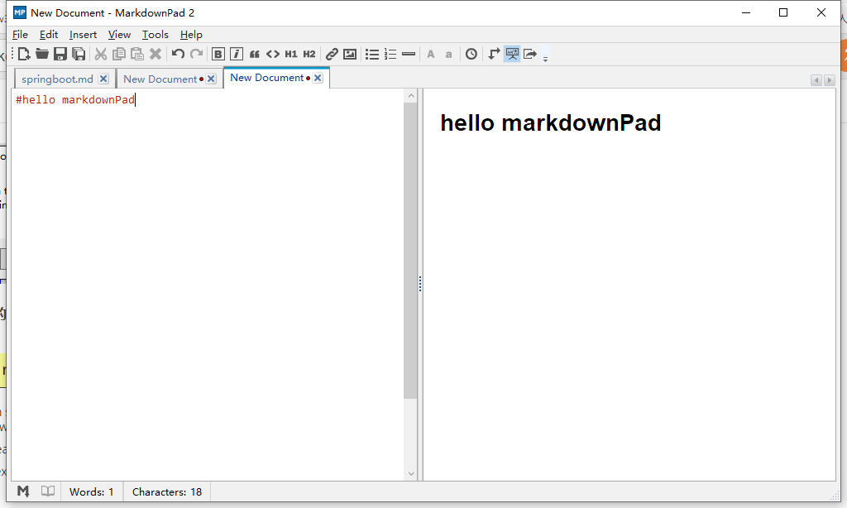Toggle the live preview pane
Image resolution: width=847 pixels, height=508 pixels.
click(512, 54)
